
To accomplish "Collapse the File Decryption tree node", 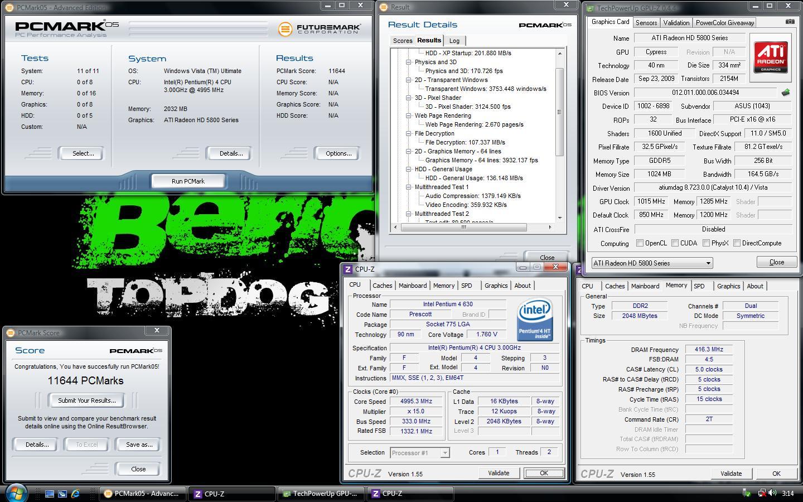I will tap(409, 134).
